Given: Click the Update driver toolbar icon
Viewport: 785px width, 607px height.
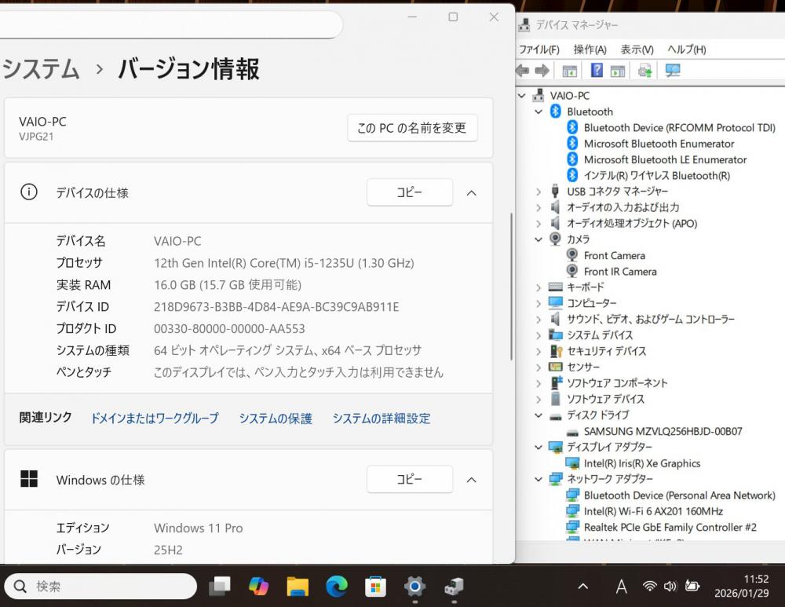Looking at the screenshot, I should [645, 71].
